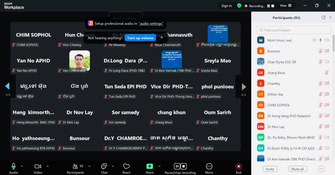Open the audio settings link
This screenshot has width=335, height=175.
(151, 24)
